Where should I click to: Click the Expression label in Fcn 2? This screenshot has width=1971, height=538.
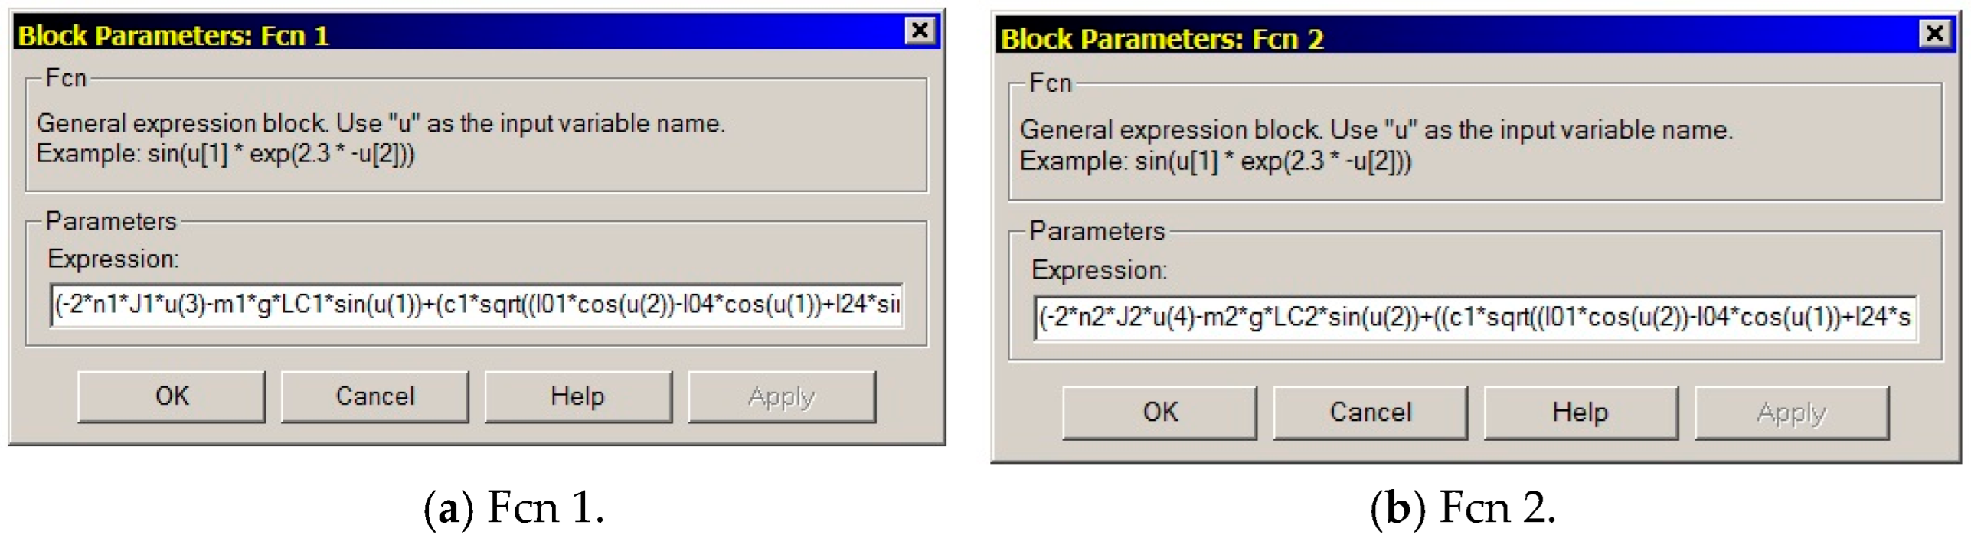pos(1099,269)
